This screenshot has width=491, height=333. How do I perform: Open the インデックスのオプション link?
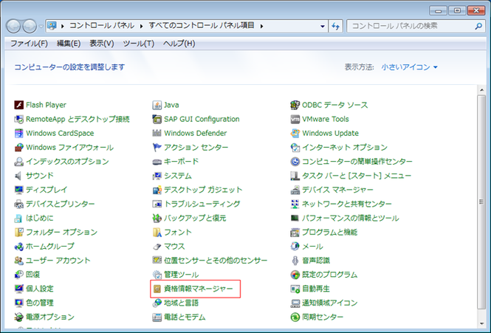click(x=67, y=162)
